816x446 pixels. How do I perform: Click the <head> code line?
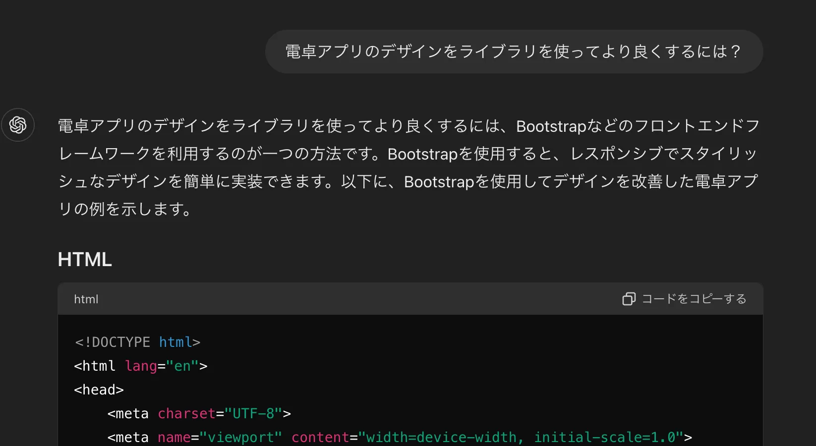click(x=99, y=390)
